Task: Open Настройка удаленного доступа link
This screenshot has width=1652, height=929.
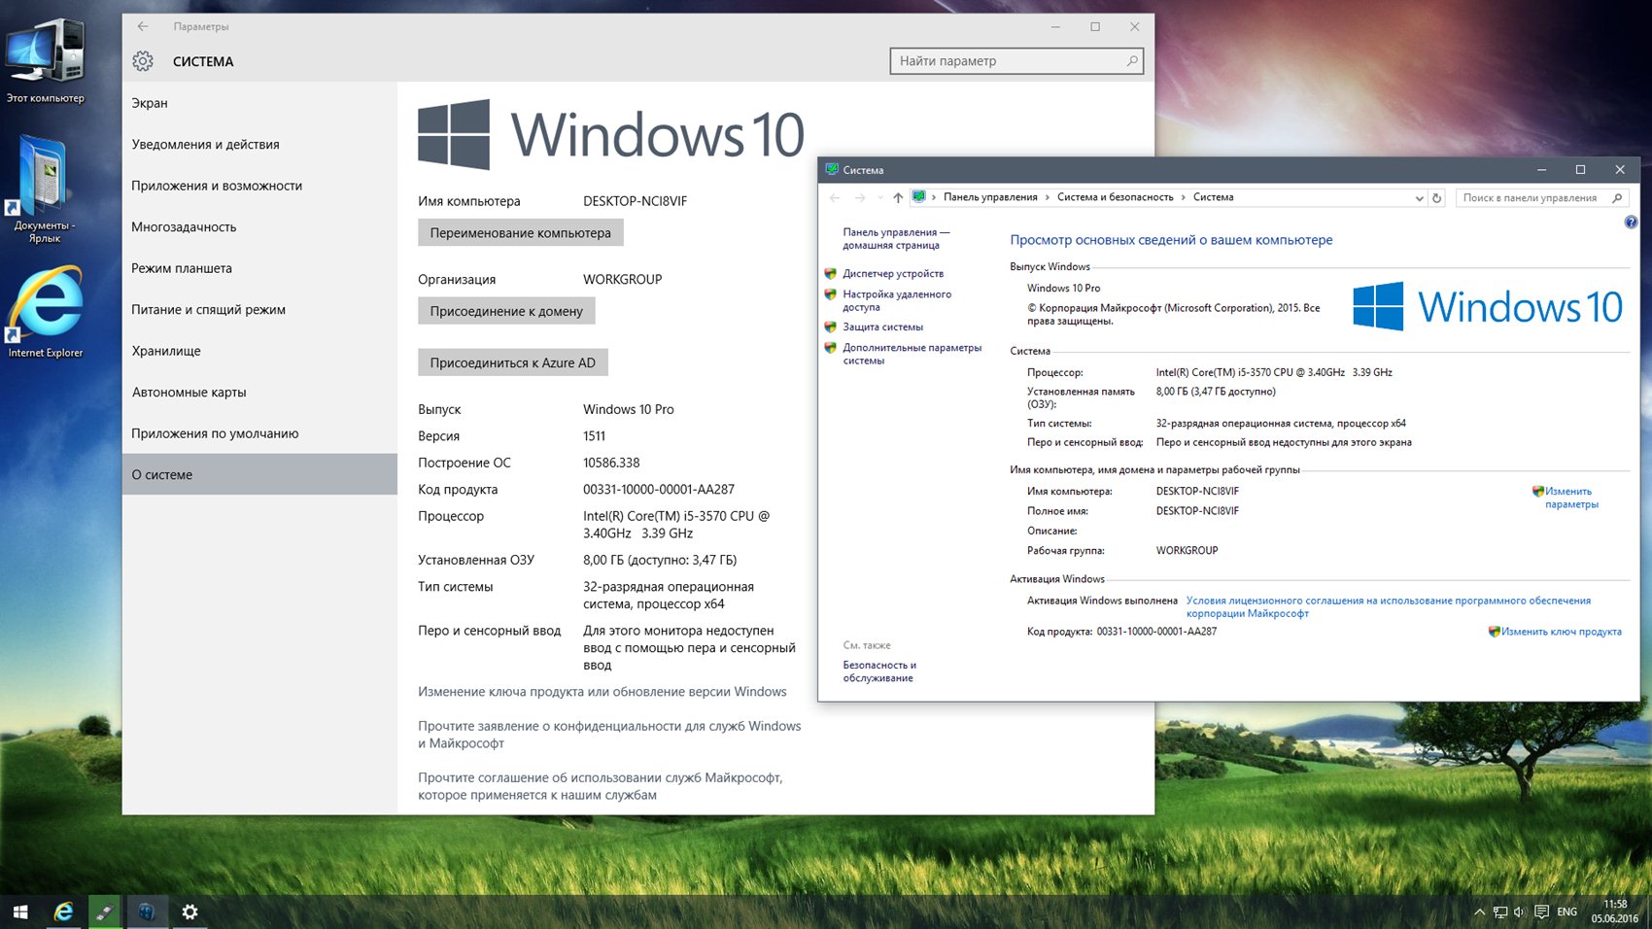Action: tap(897, 300)
